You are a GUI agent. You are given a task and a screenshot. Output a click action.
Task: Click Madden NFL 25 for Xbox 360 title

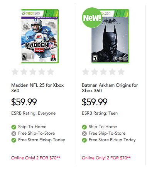coord(37,88)
